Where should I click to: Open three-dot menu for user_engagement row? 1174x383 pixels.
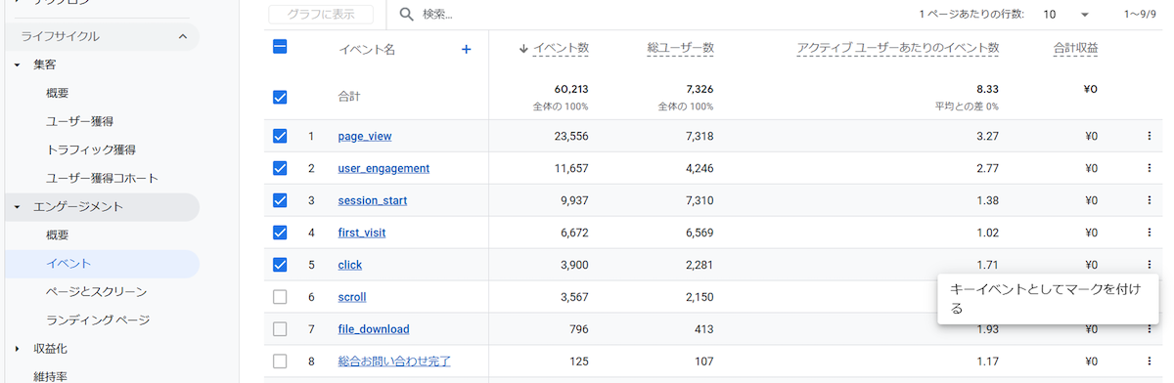point(1149,168)
